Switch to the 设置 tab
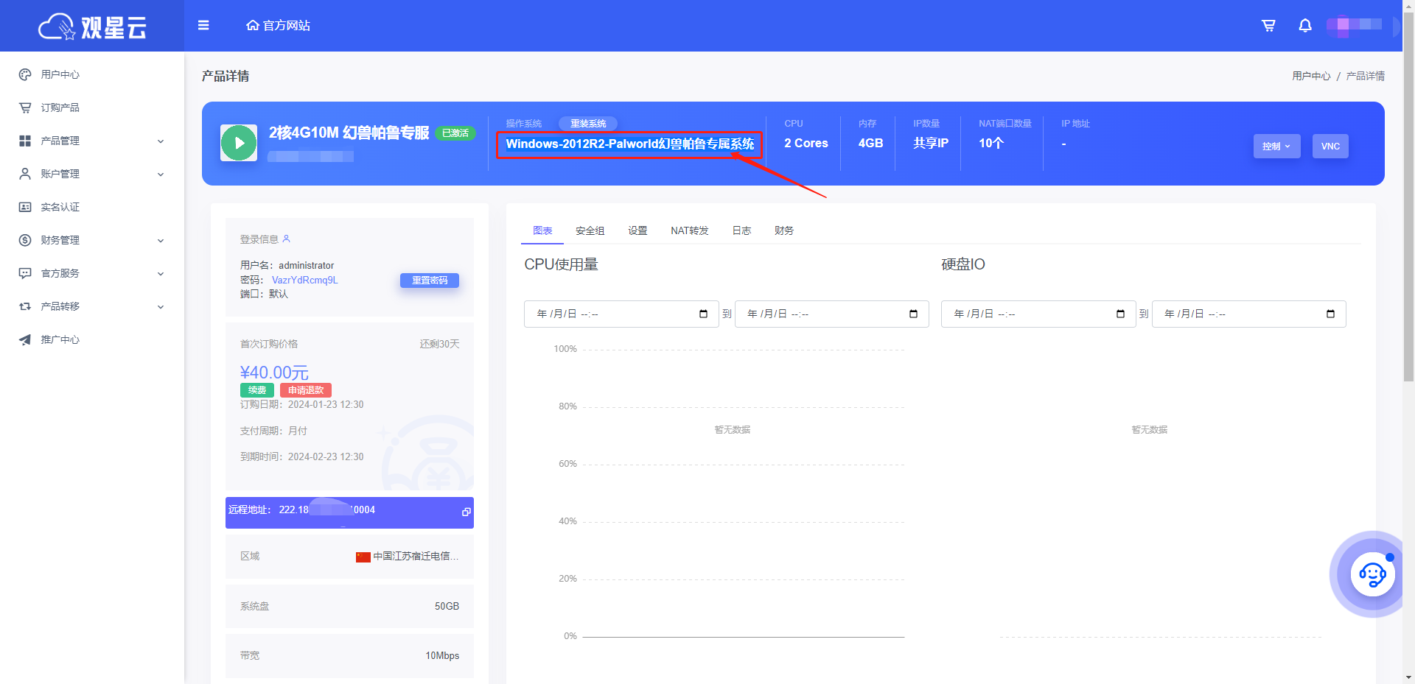 tap(637, 230)
